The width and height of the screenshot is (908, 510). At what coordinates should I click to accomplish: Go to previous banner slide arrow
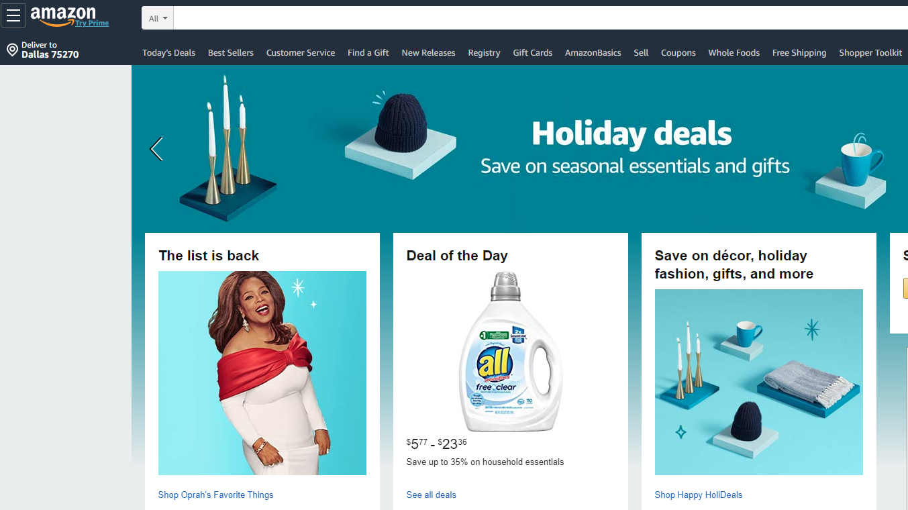(156, 149)
